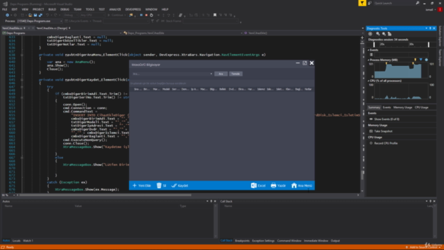The image size is (444, 250).
Task: Click the Diagnostic Tools zoom out icon
Action: coord(384,34)
